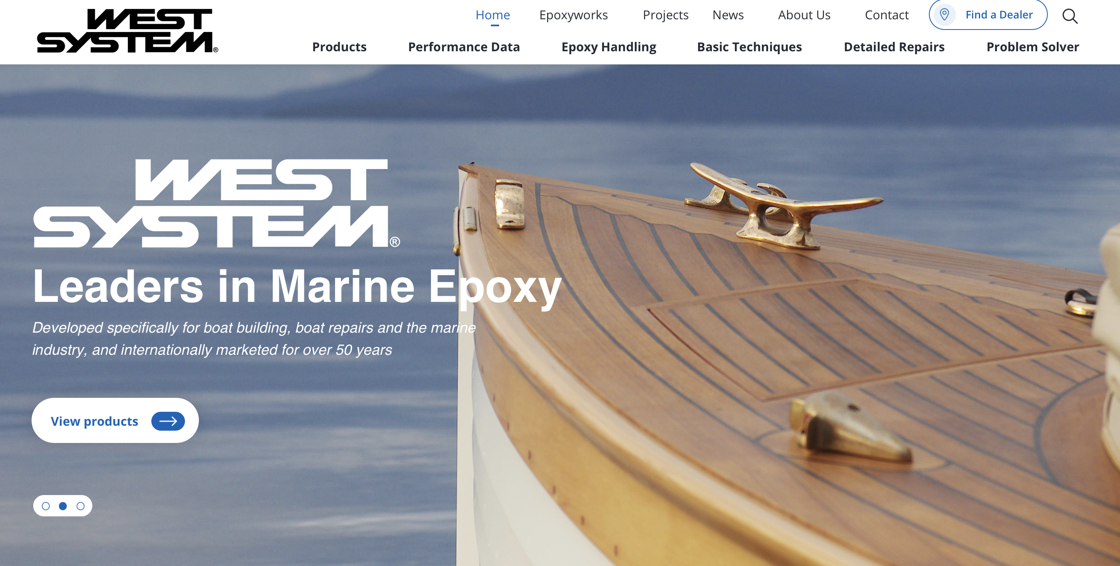This screenshot has width=1120, height=566.
Task: Go to the Home page
Action: pyautogui.click(x=493, y=15)
